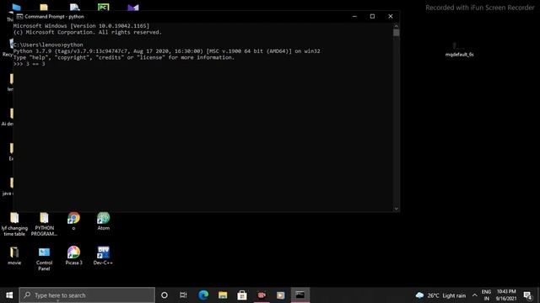
Task: Click the Command Prompt scrollbar up arrow
Action: [x=397, y=26]
